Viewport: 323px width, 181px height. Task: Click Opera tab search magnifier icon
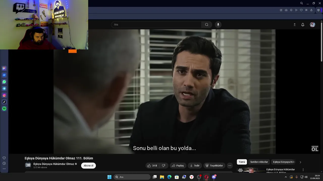click(302, 3)
